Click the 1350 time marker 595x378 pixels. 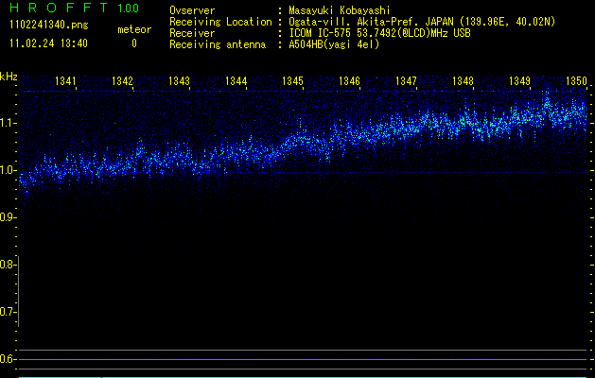575,82
